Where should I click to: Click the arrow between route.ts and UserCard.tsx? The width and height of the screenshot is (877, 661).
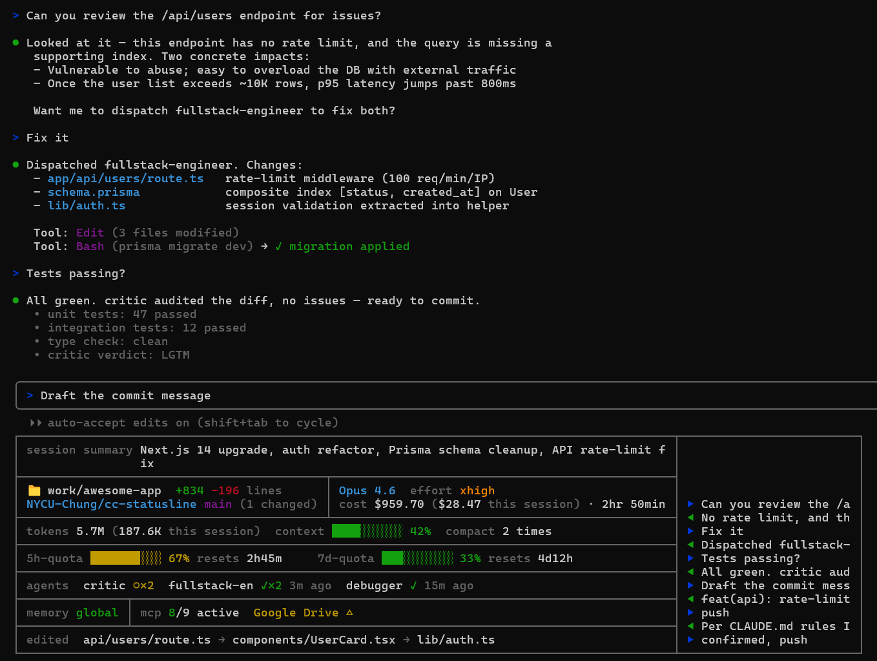pyautogui.click(x=222, y=640)
